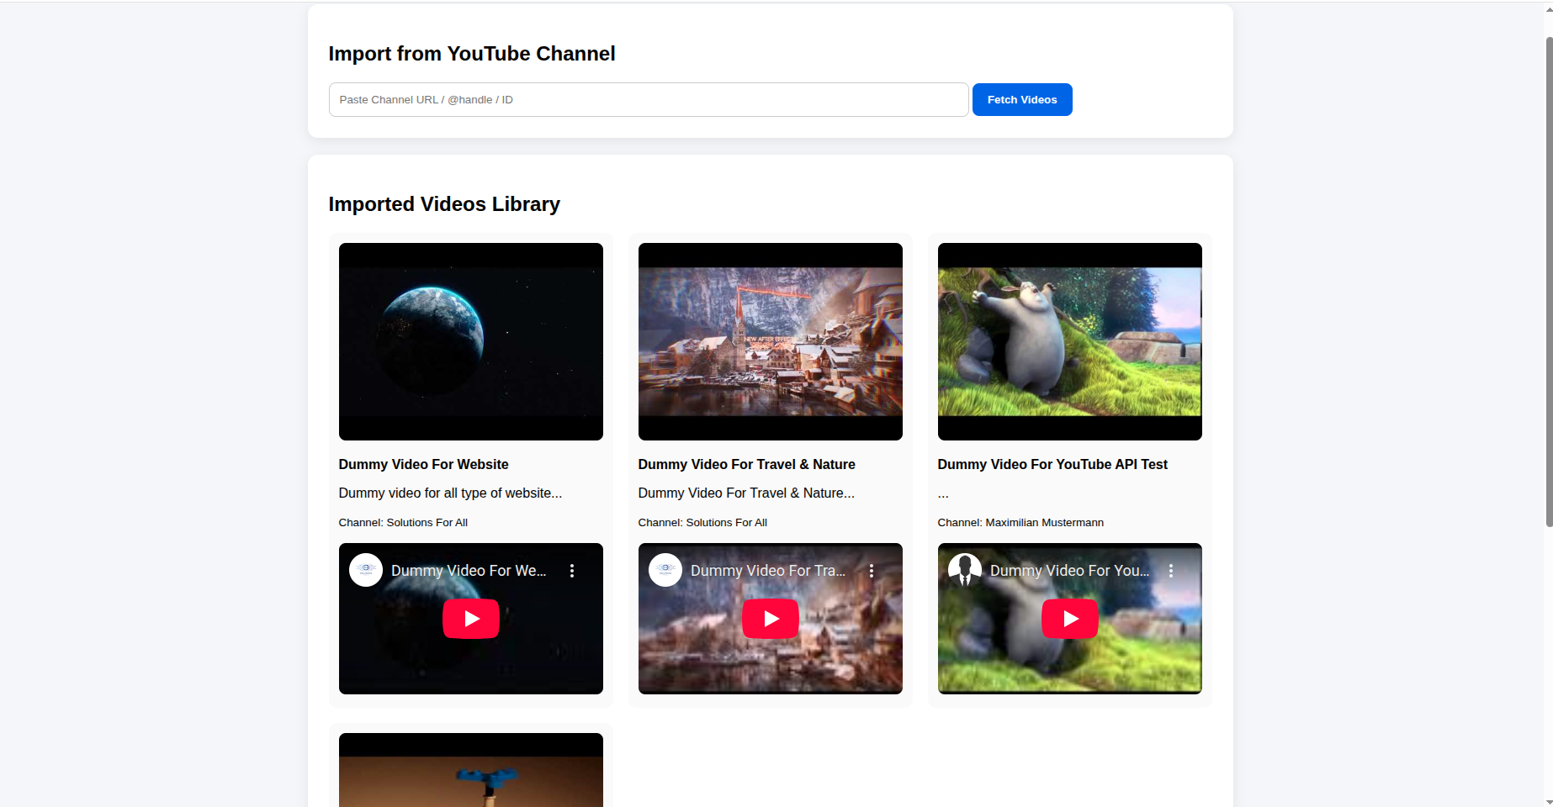Open more options on Website video embed
This screenshot has height=807, width=1553.
[572, 571]
